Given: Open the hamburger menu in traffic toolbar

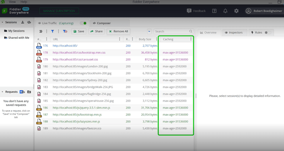Looking at the screenshot, I should click(x=41, y=31).
